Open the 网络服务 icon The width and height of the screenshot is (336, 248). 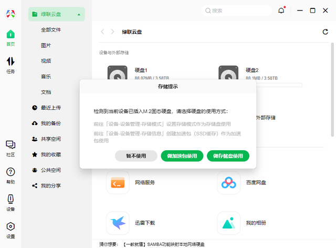coord(118,182)
